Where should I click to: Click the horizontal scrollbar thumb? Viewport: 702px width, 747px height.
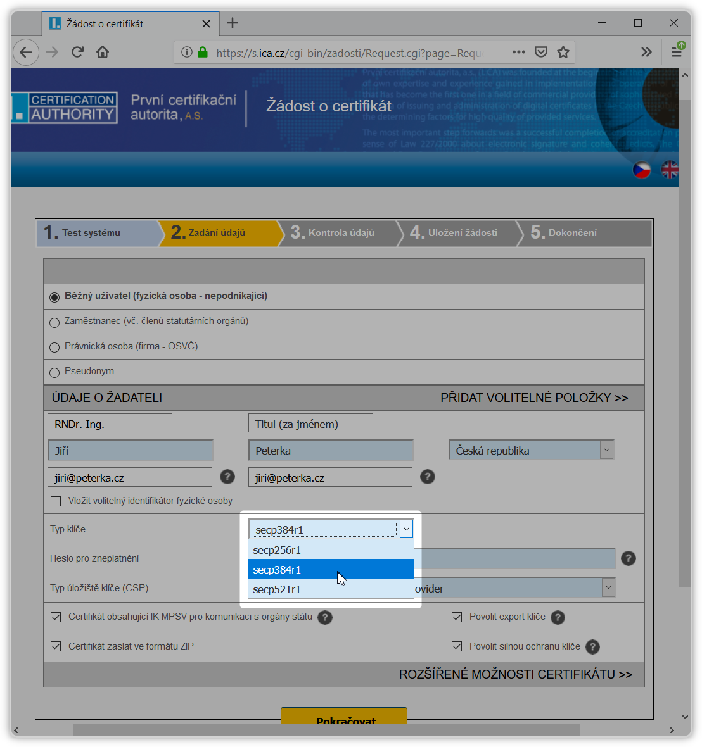pyautogui.click(x=326, y=730)
